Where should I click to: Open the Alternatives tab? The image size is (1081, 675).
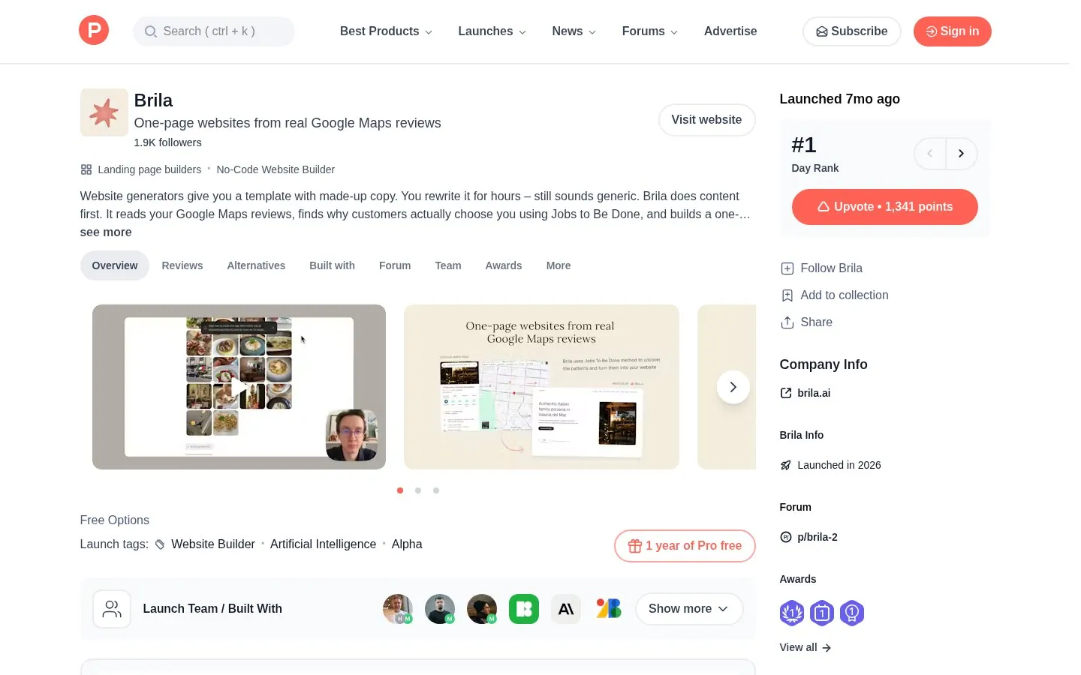[x=256, y=265]
